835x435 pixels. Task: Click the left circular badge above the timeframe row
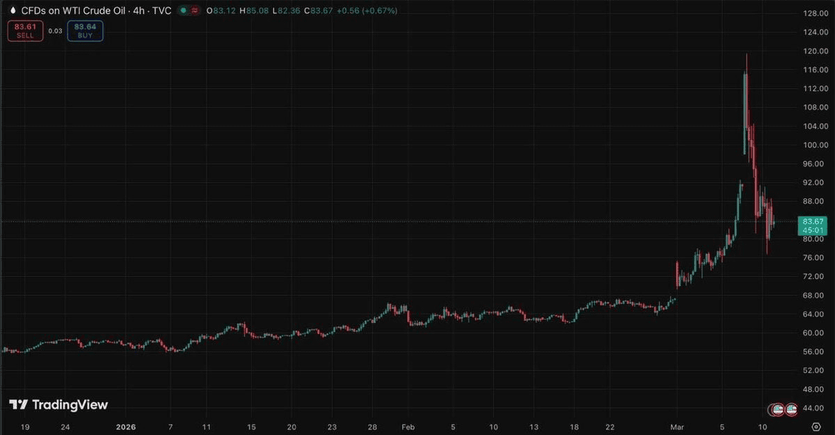click(777, 409)
